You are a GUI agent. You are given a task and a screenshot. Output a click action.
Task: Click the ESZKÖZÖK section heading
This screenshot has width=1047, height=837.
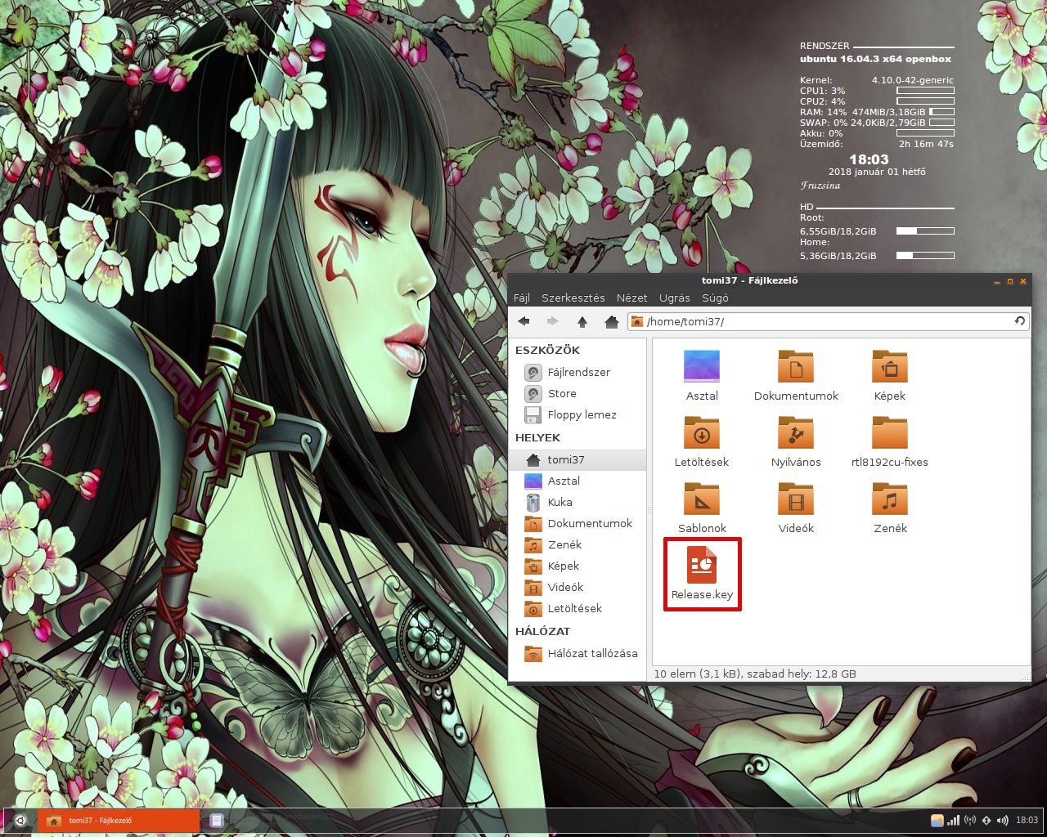[547, 350]
